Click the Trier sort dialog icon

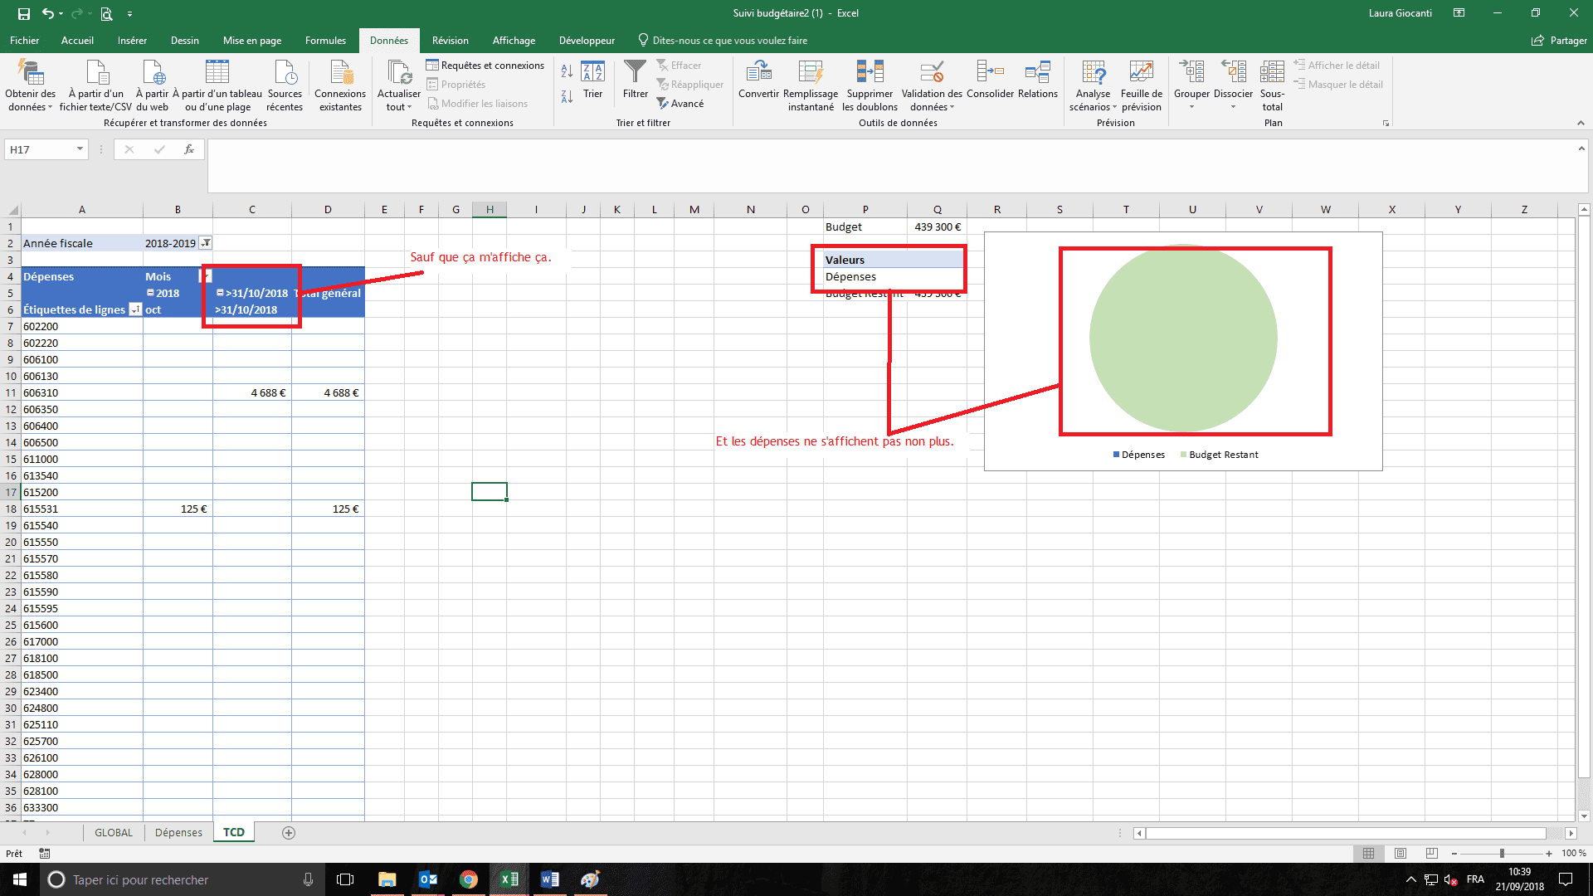pyautogui.click(x=592, y=72)
